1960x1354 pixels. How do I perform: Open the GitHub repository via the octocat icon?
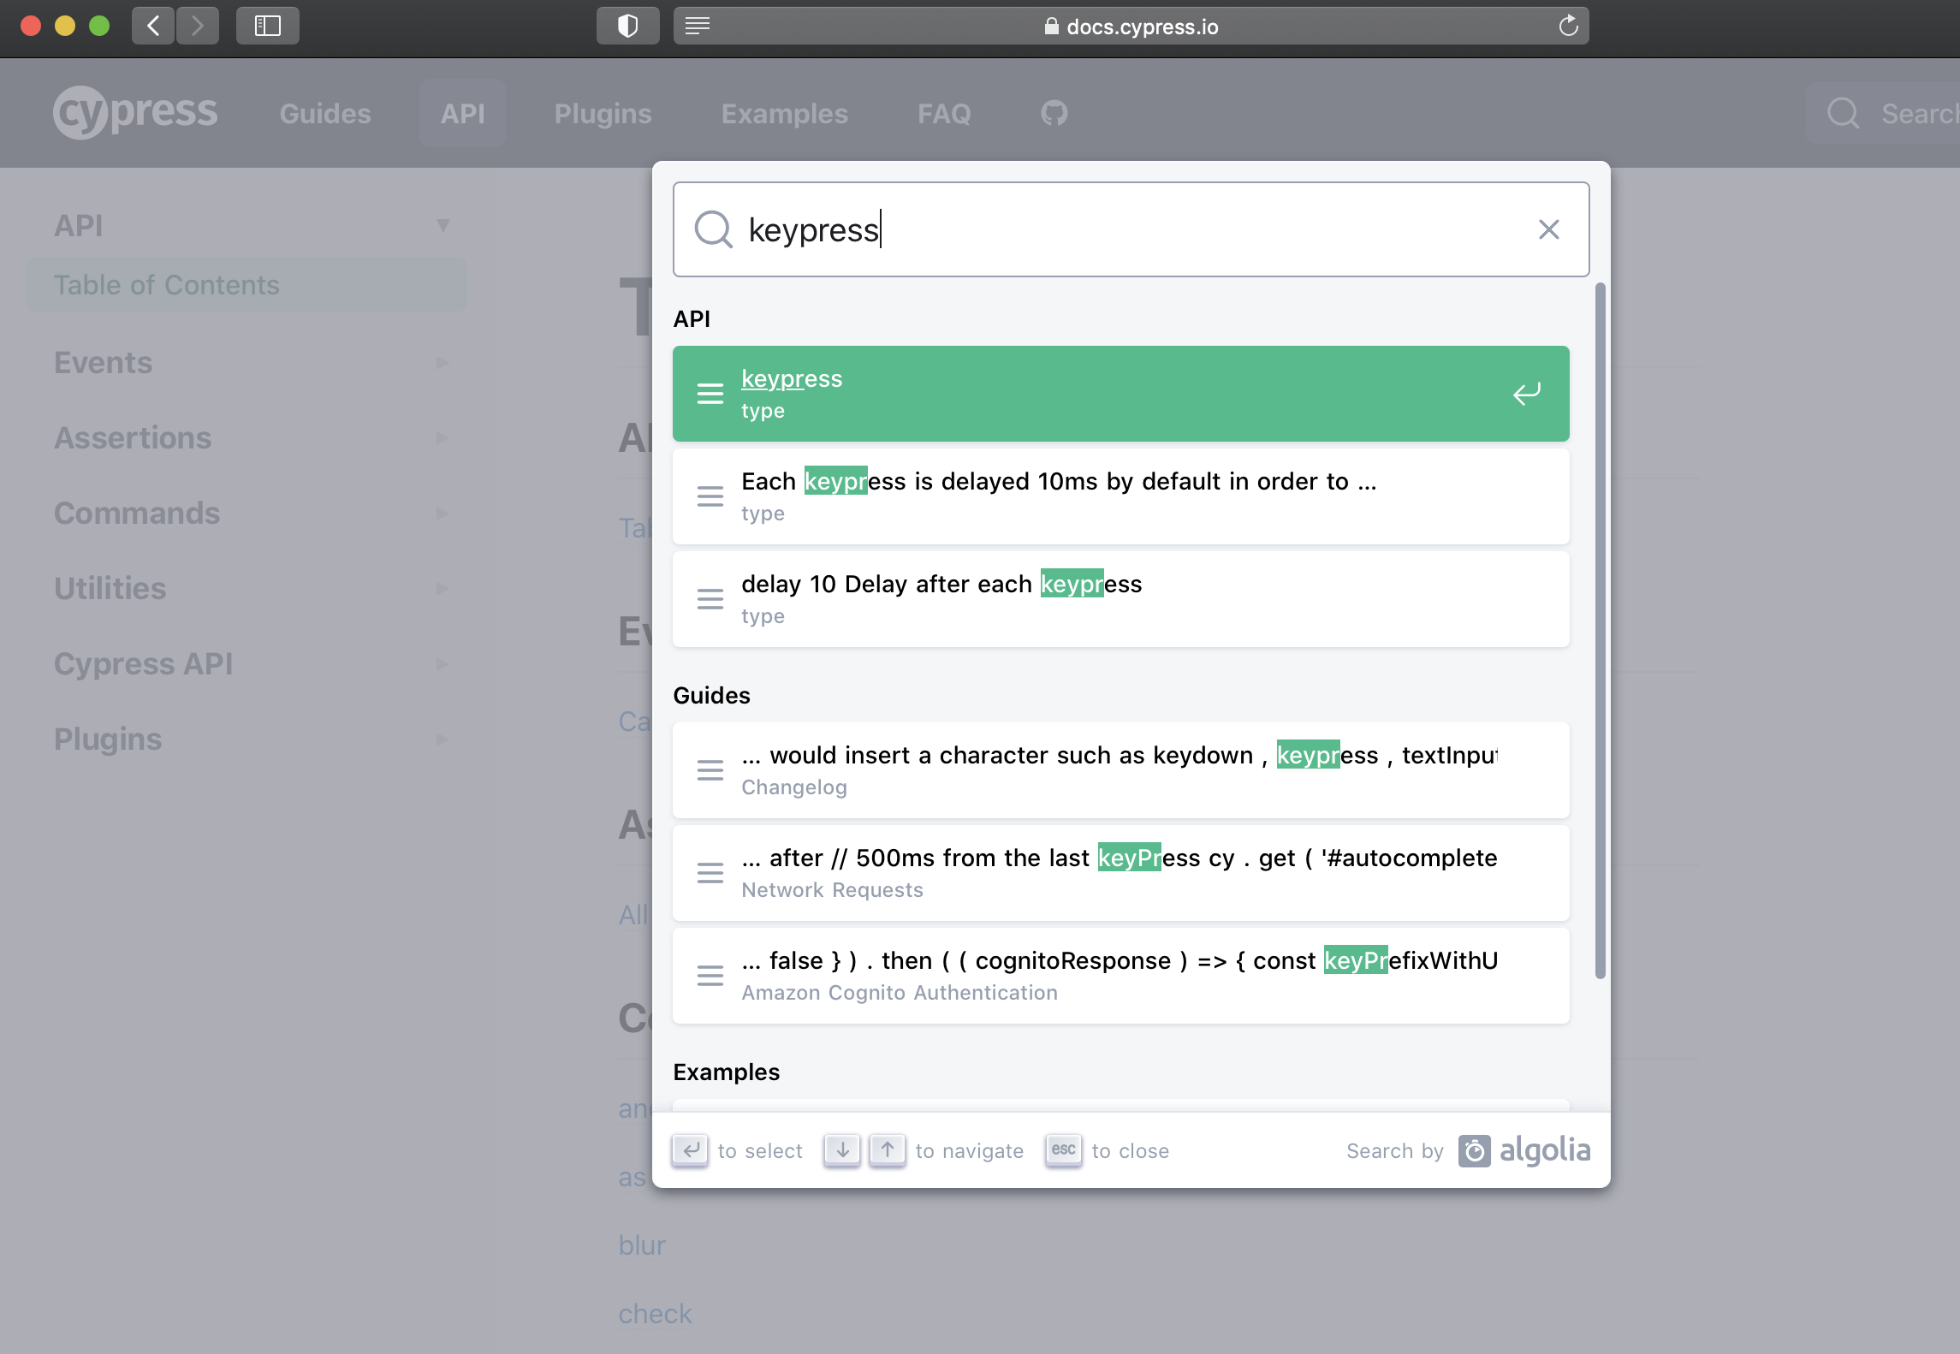pos(1052,112)
